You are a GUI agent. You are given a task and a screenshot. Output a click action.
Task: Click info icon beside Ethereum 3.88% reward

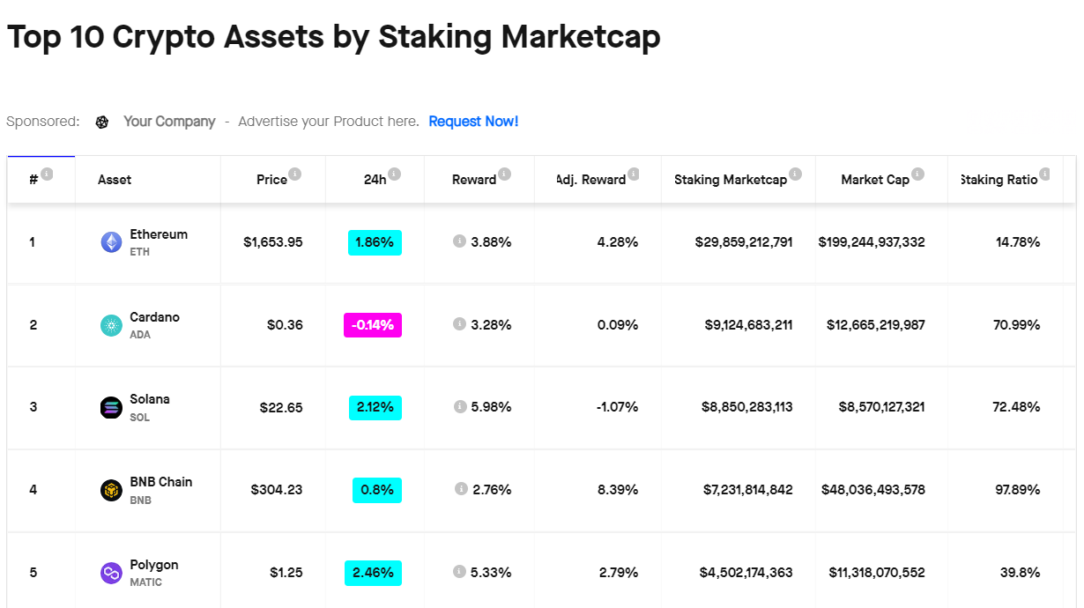click(x=459, y=241)
